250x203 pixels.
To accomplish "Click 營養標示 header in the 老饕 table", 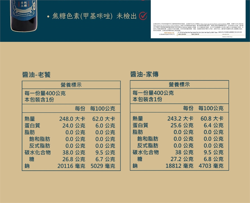I will [71, 85].
